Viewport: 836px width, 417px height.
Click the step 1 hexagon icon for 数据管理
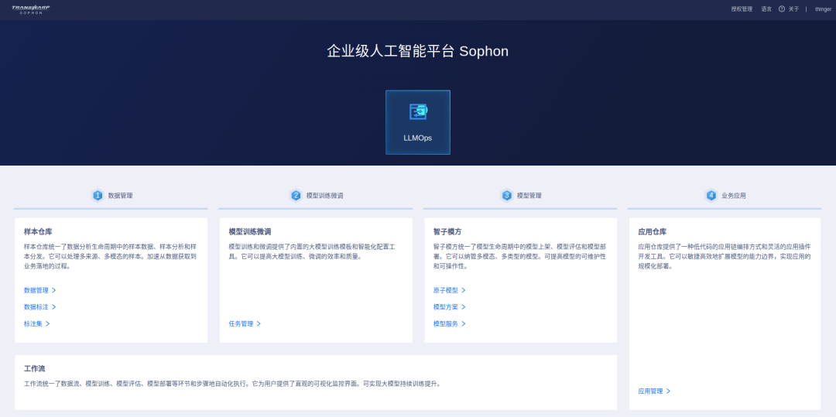click(x=97, y=196)
